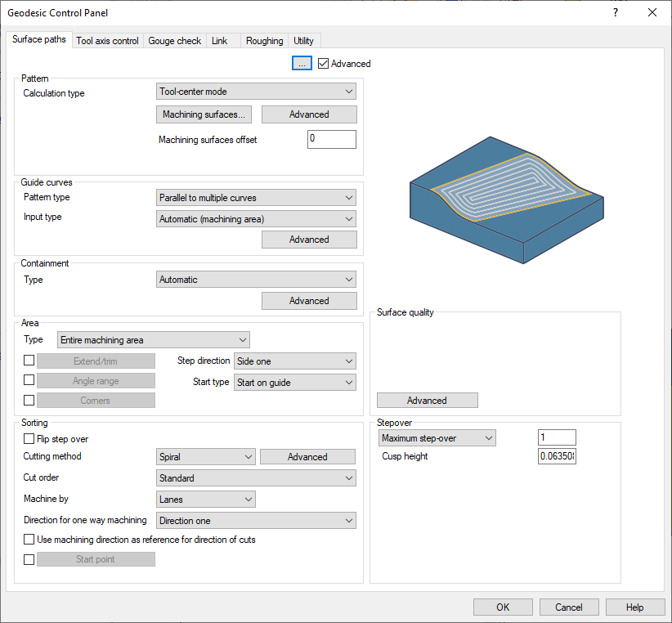This screenshot has width=672, height=623.
Task: Expand the Cut order dropdown
Action: 256,477
